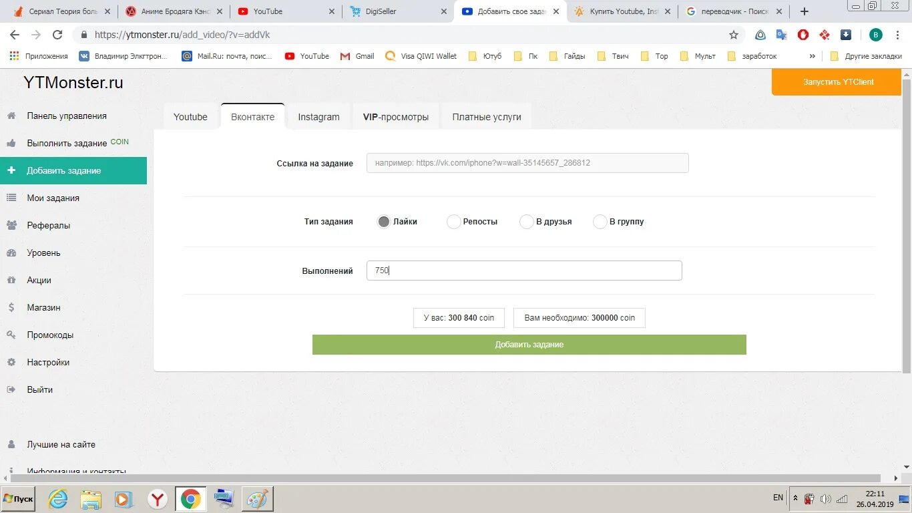Go to Акции in the sidebar
This screenshot has width=912, height=513.
point(39,280)
